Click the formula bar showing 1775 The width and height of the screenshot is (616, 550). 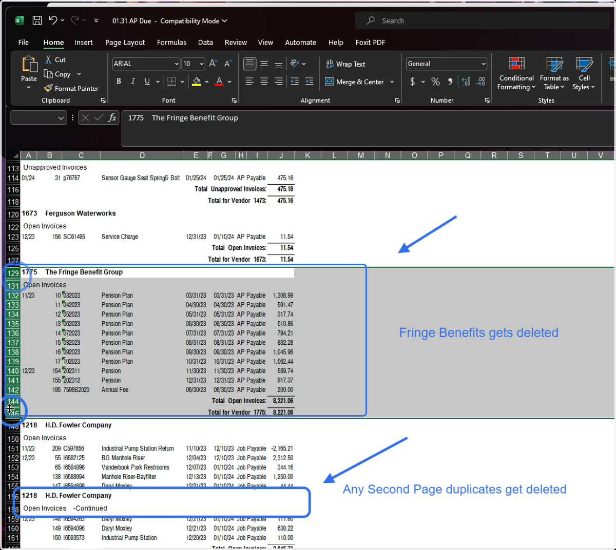click(x=368, y=128)
